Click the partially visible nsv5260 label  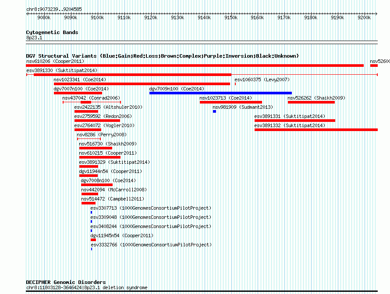[380, 61]
